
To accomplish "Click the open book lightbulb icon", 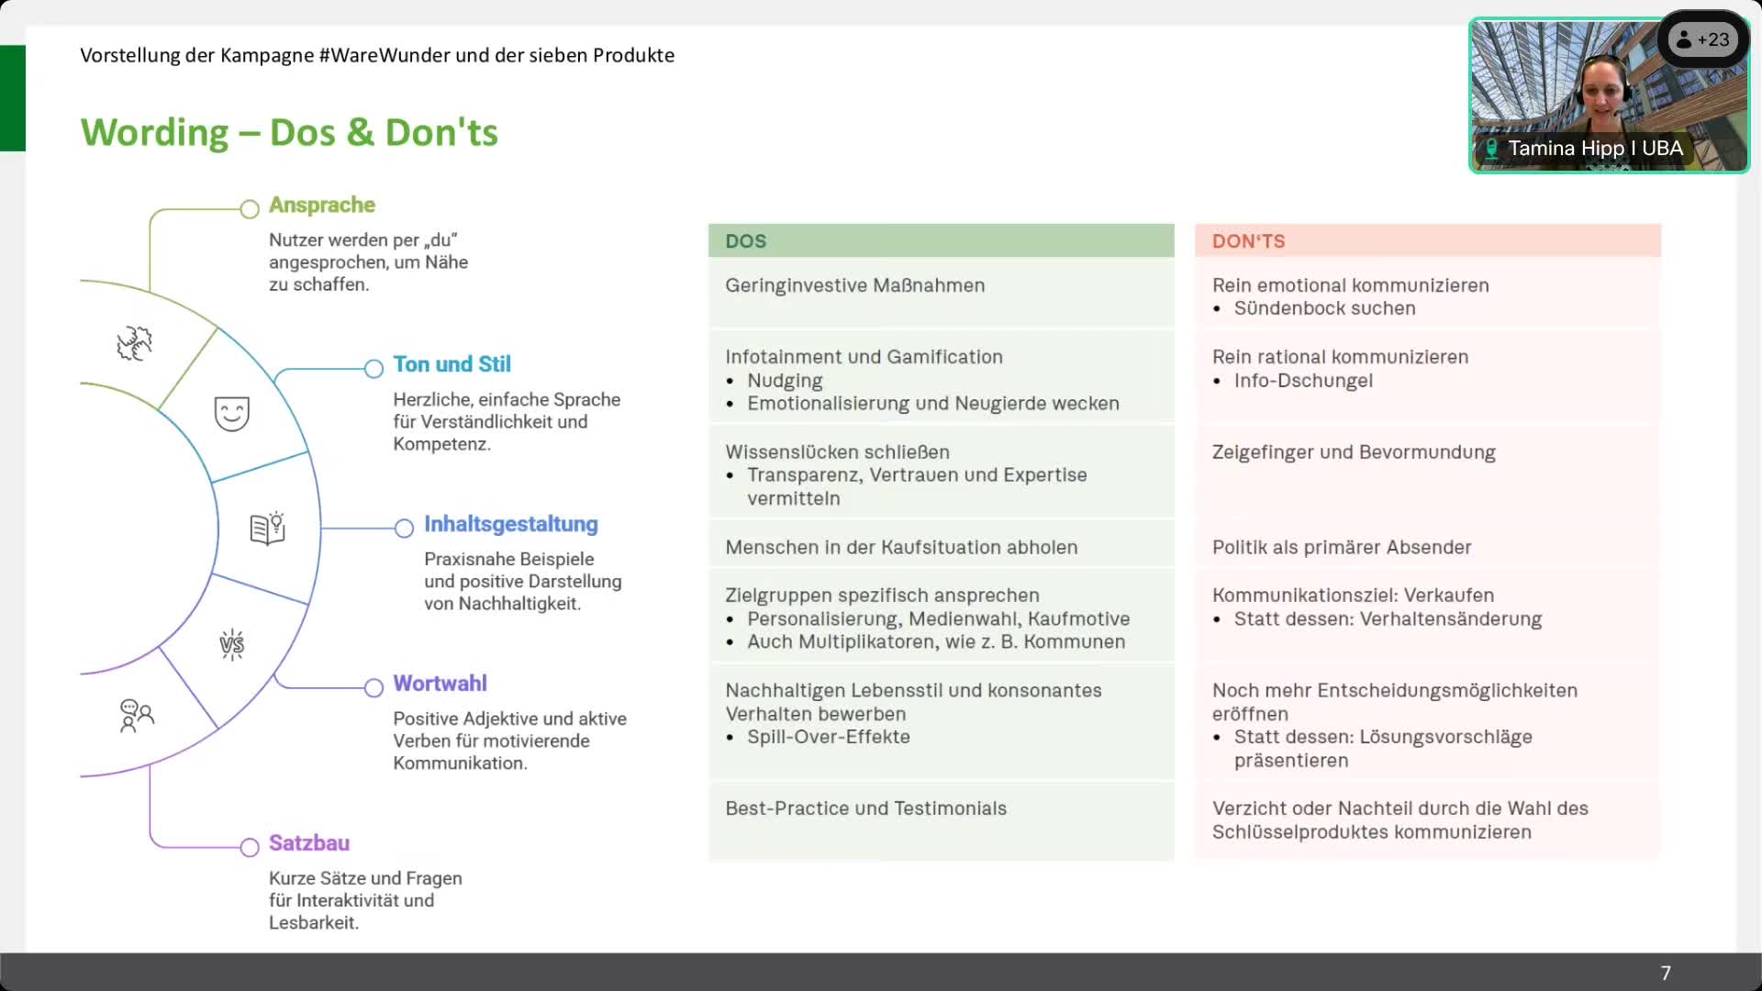I will click(x=268, y=529).
